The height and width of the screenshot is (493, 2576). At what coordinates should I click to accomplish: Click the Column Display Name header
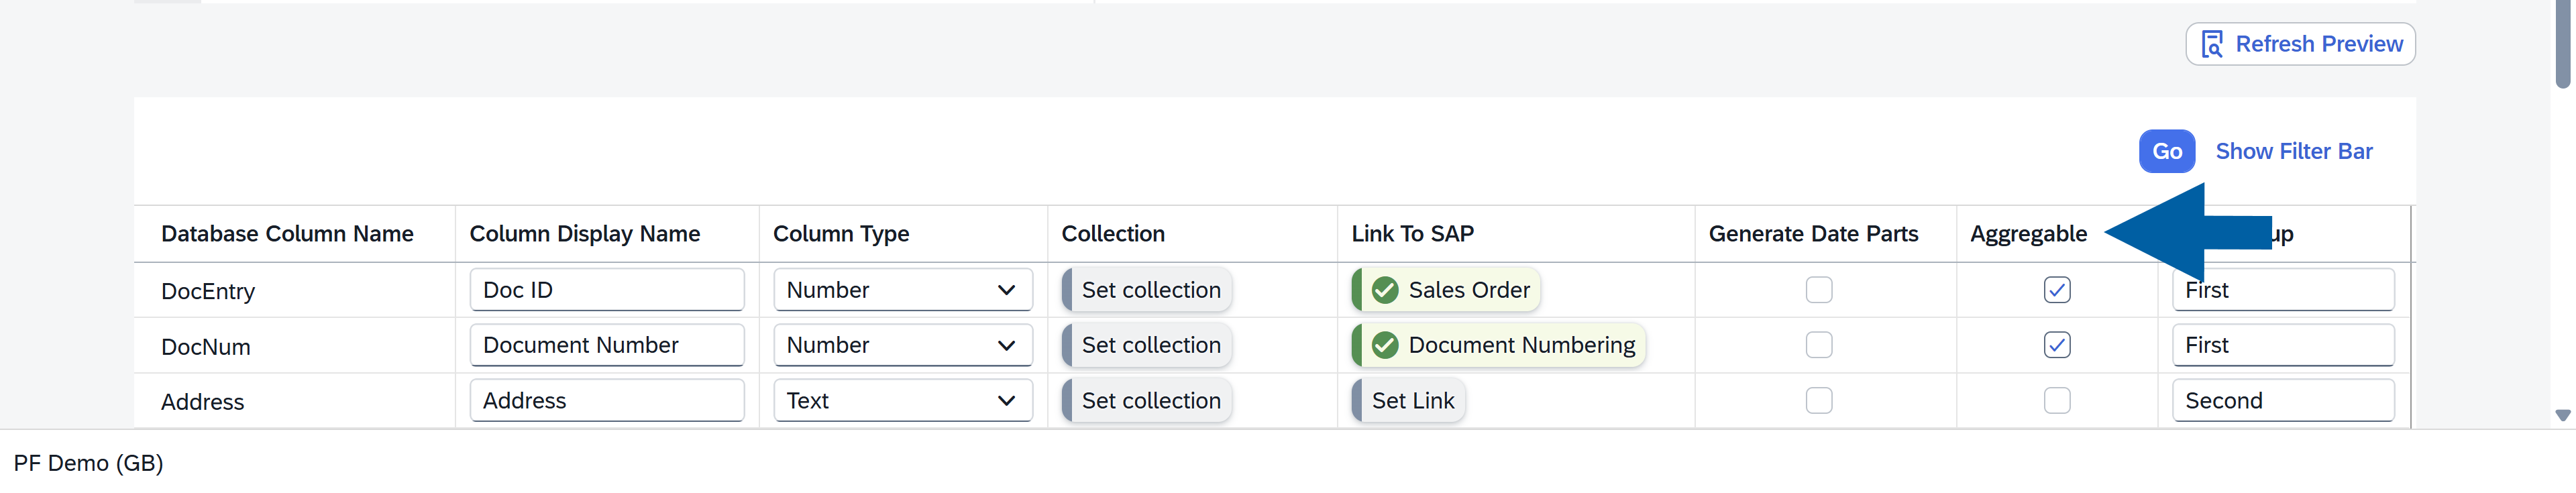coord(584,234)
